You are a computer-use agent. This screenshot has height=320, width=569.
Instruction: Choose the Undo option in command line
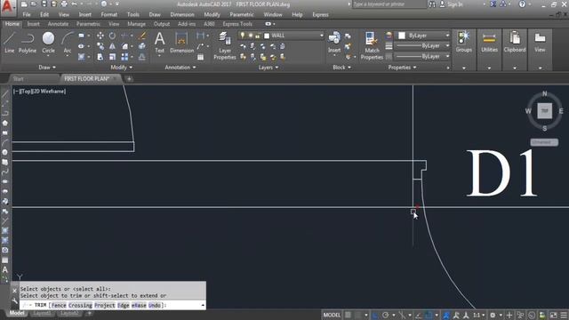(x=154, y=306)
